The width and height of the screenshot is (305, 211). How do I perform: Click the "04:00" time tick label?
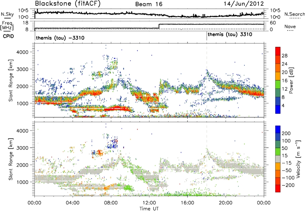tap(73, 203)
